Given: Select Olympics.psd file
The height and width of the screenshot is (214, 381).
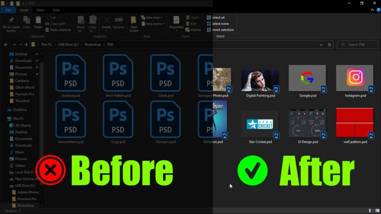Looking at the screenshot, I should click(166, 122).
